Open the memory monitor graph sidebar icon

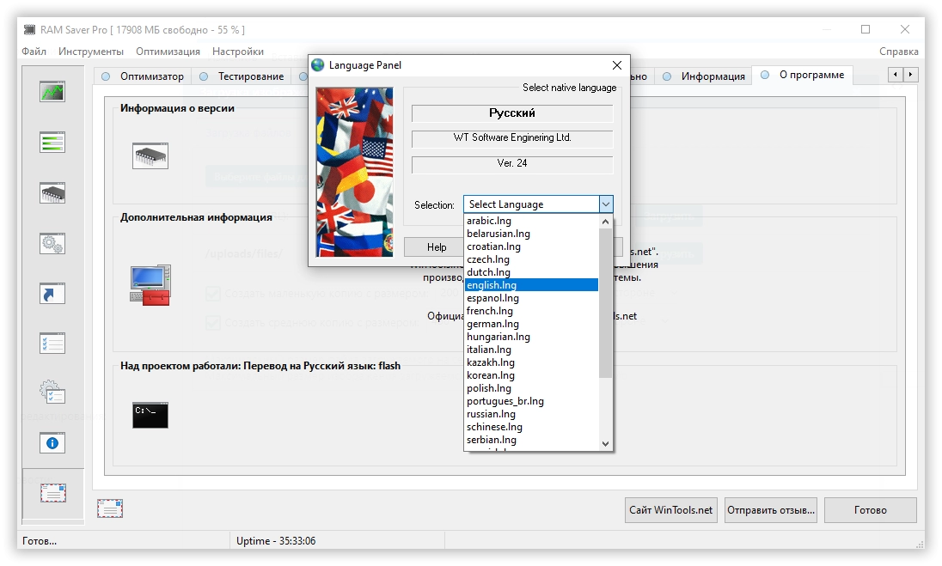point(52,92)
